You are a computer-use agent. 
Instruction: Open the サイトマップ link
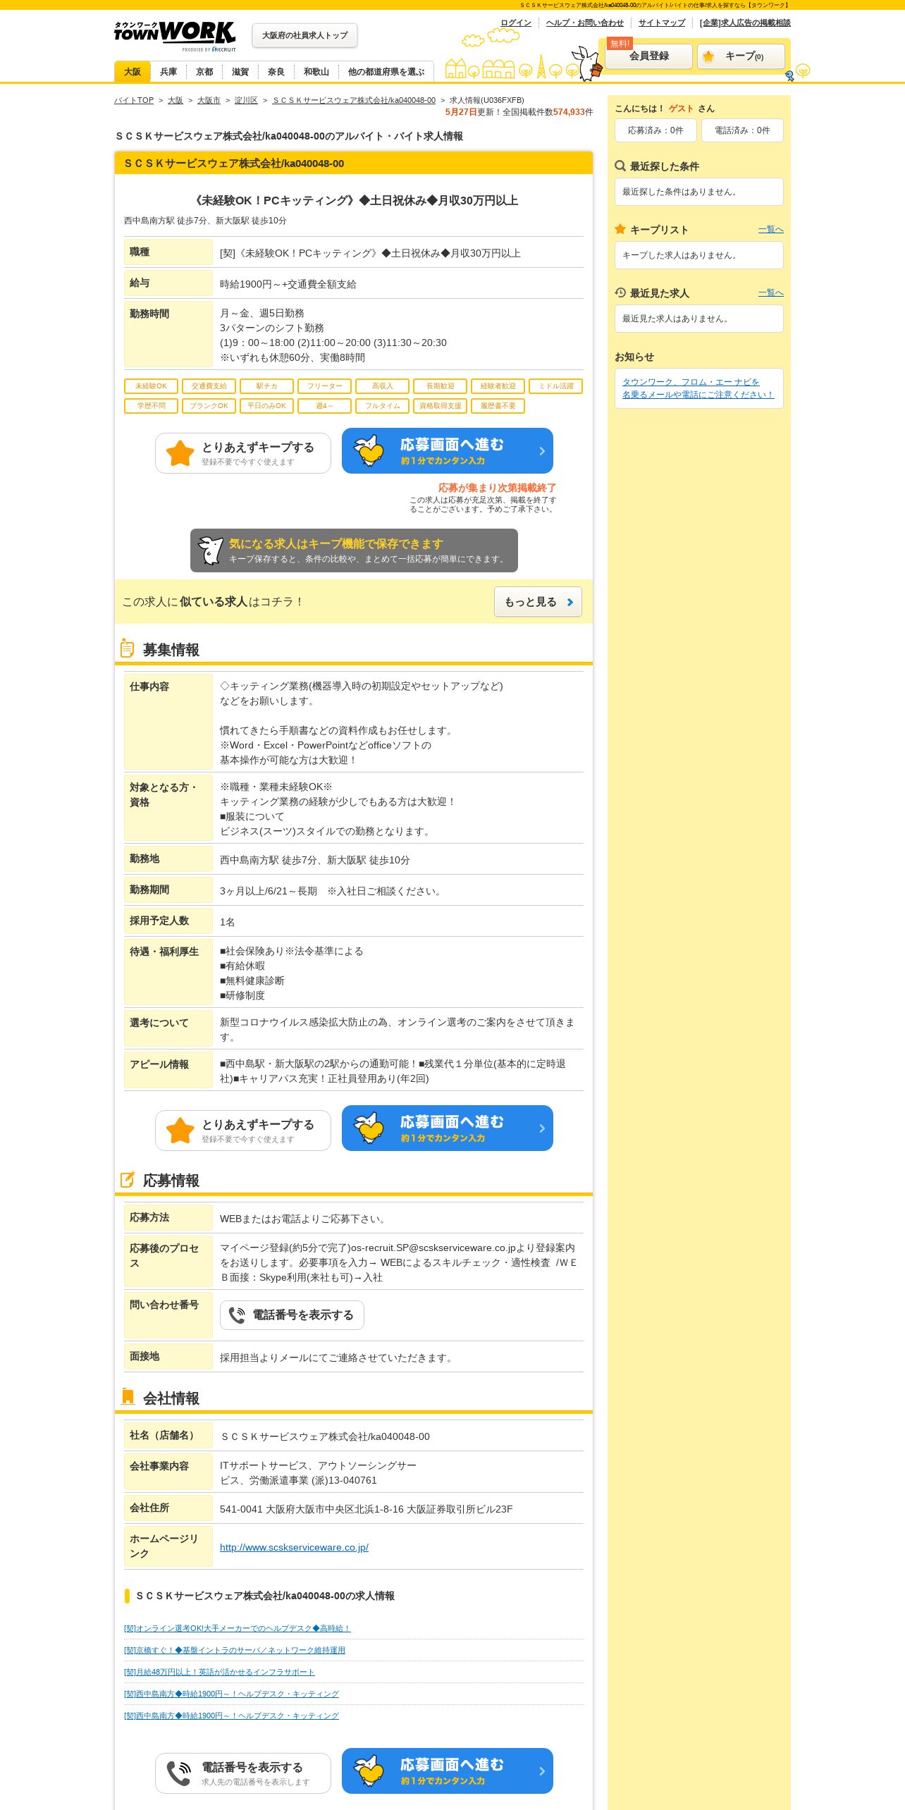click(x=662, y=23)
